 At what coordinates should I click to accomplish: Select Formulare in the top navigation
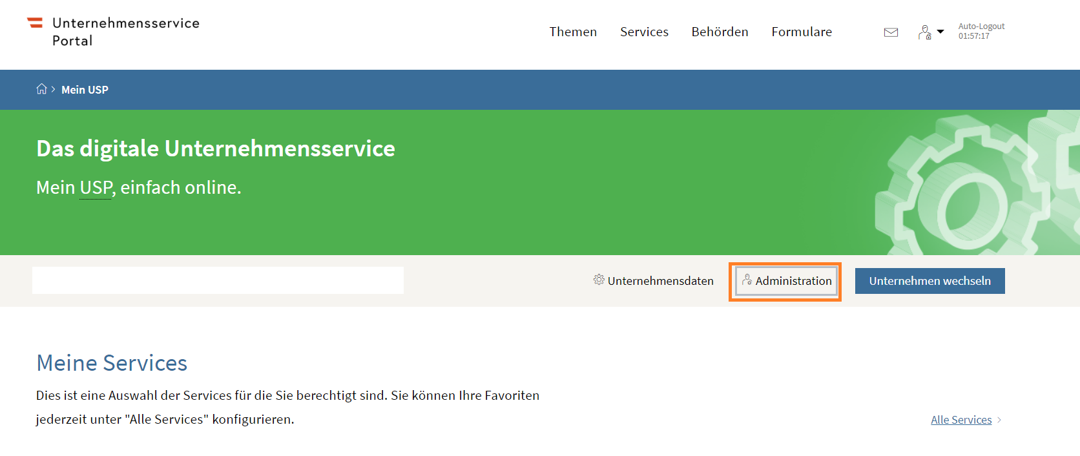click(802, 32)
